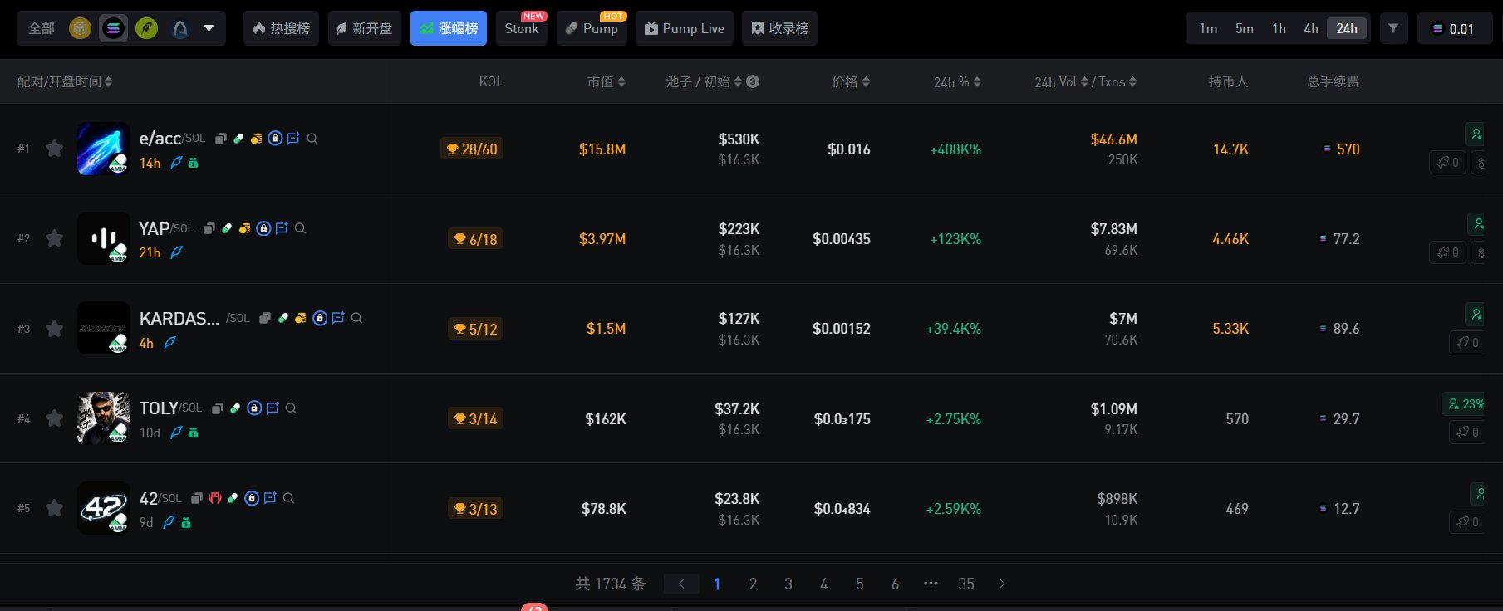The height and width of the screenshot is (611, 1503).
Task: Click the lock icon beside YAP
Action: point(263,228)
